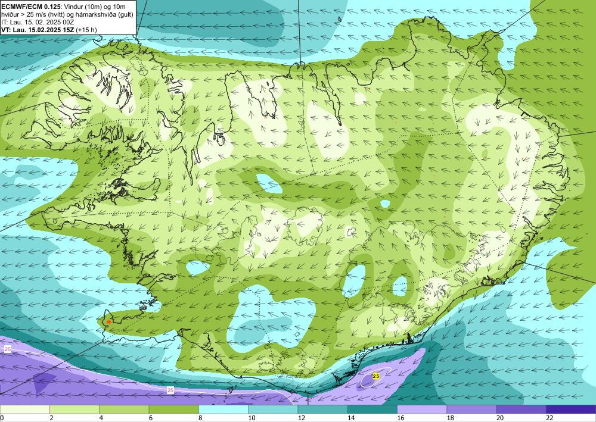Click the legend scale value 10
This screenshot has width=596, height=422.
click(252, 418)
